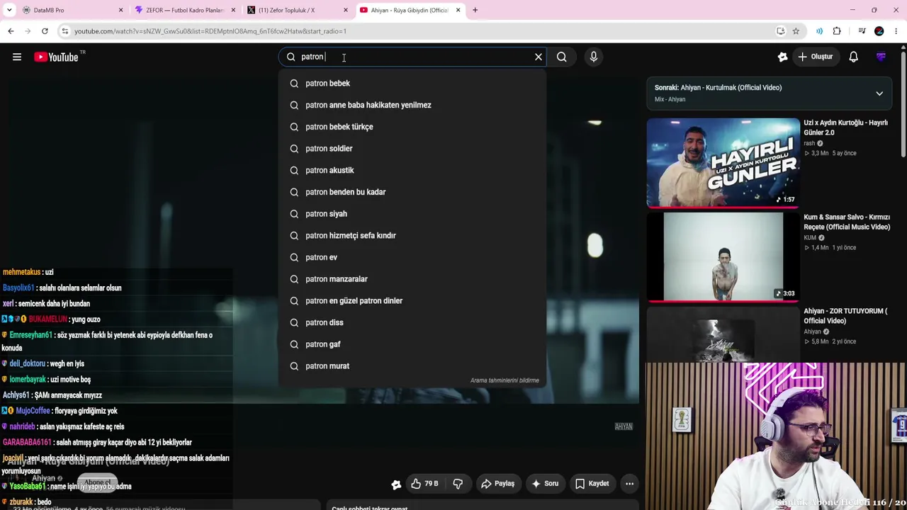Viewport: 907px width, 510px height.
Task: Install app icon in address bar
Action: pos(780,31)
